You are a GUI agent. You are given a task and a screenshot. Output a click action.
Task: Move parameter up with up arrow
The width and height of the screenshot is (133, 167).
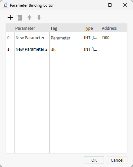29,18
